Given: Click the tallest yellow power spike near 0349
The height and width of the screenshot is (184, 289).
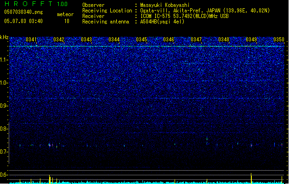Looking at the screenshot, I should (251, 178).
